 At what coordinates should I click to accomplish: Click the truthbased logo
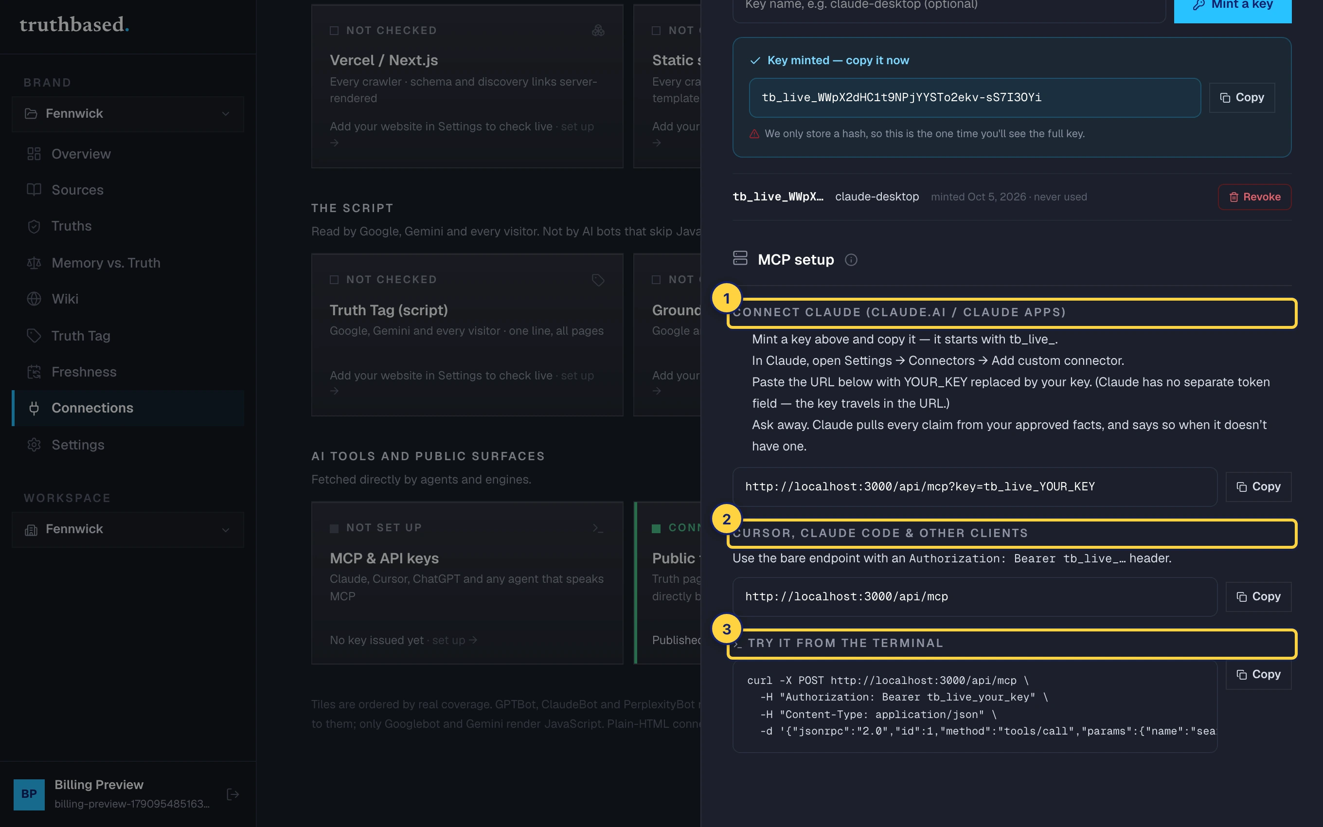pyautogui.click(x=74, y=25)
